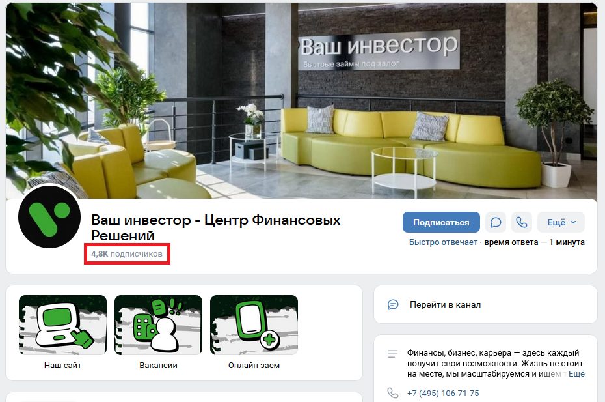The image size is (605, 402).
Task: Click the Вакансии label text
Action: (x=158, y=366)
